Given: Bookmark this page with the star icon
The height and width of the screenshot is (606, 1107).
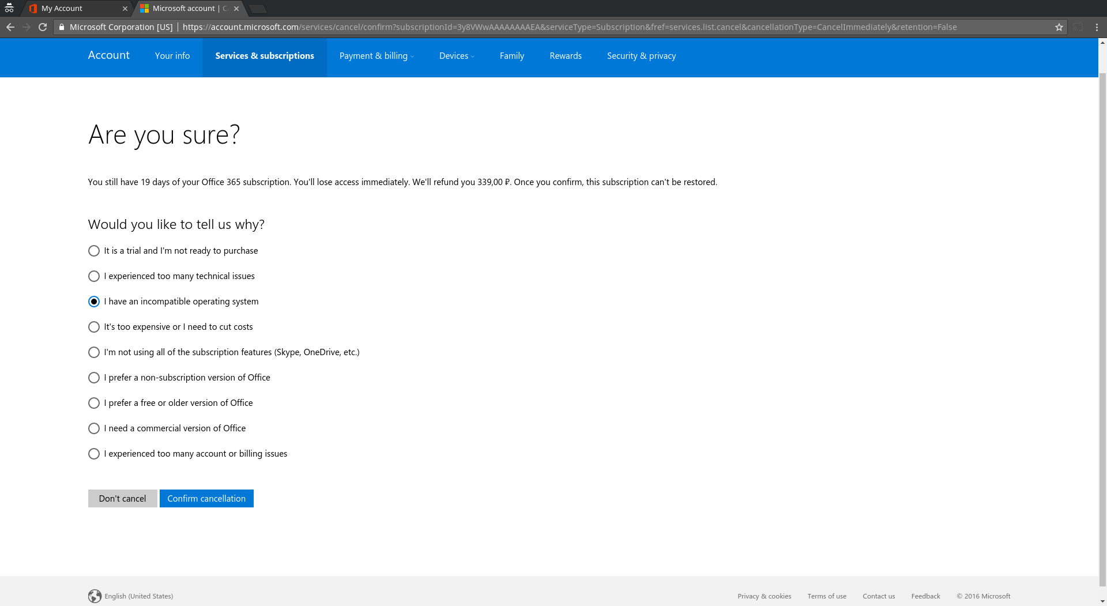Looking at the screenshot, I should click(1059, 27).
